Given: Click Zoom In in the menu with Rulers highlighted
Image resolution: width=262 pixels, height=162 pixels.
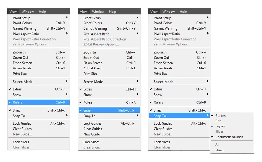Looking at the screenshot, I should click(19, 52).
